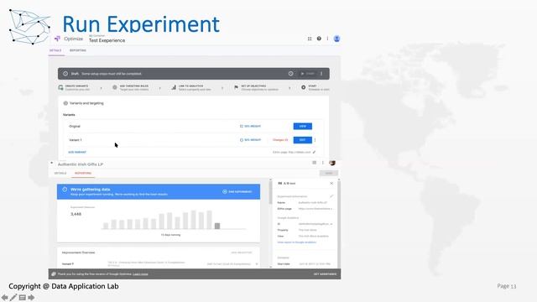This screenshot has width=537, height=302.
Task: Open three-dot menu in draft status bar
Action: [321, 74]
